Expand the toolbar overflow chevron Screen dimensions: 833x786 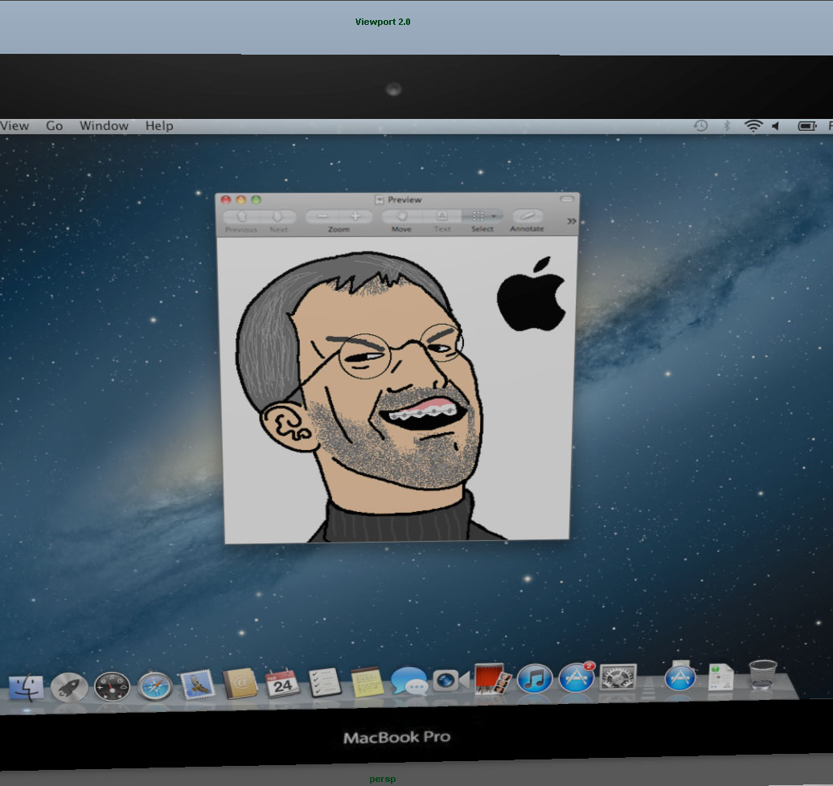(572, 221)
